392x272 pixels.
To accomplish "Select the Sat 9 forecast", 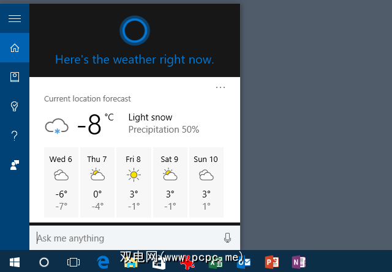I will click(170, 182).
